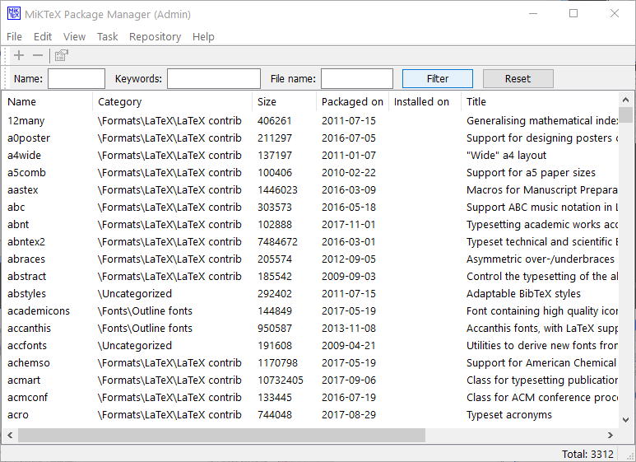Focus the Keywords input field
This screenshot has width=636, height=462.
tap(214, 79)
